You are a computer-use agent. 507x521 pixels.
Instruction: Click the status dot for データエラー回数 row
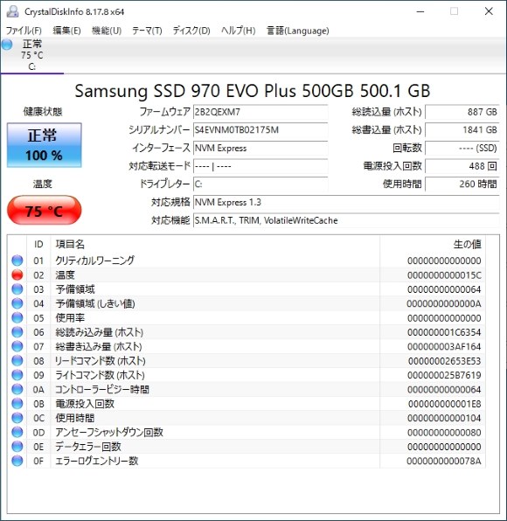click(x=17, y=446)
